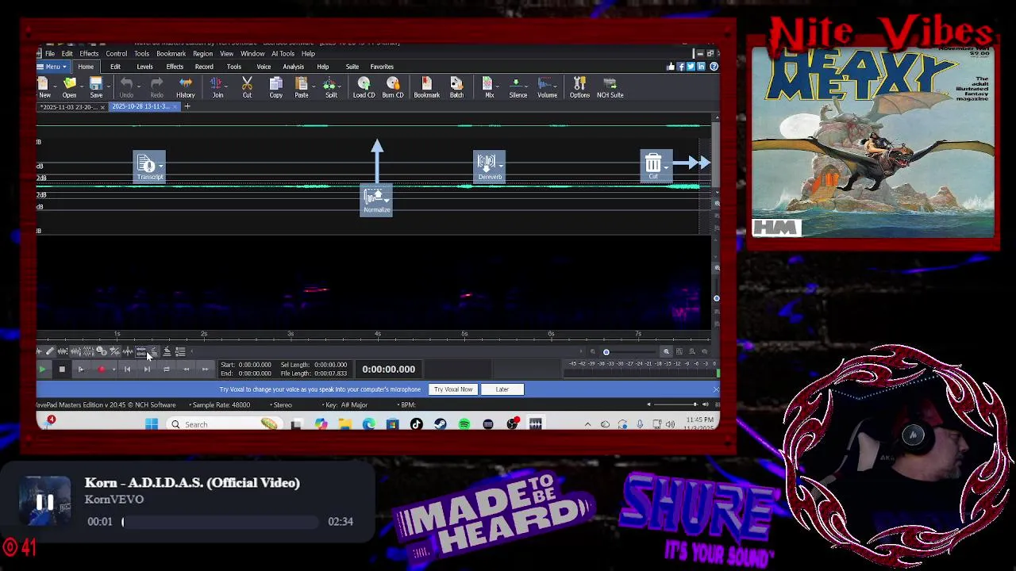This screenshot has width=1016, height=571.
Task: Click the Dereverb bubble on waveform
Action: pos(489,167)
